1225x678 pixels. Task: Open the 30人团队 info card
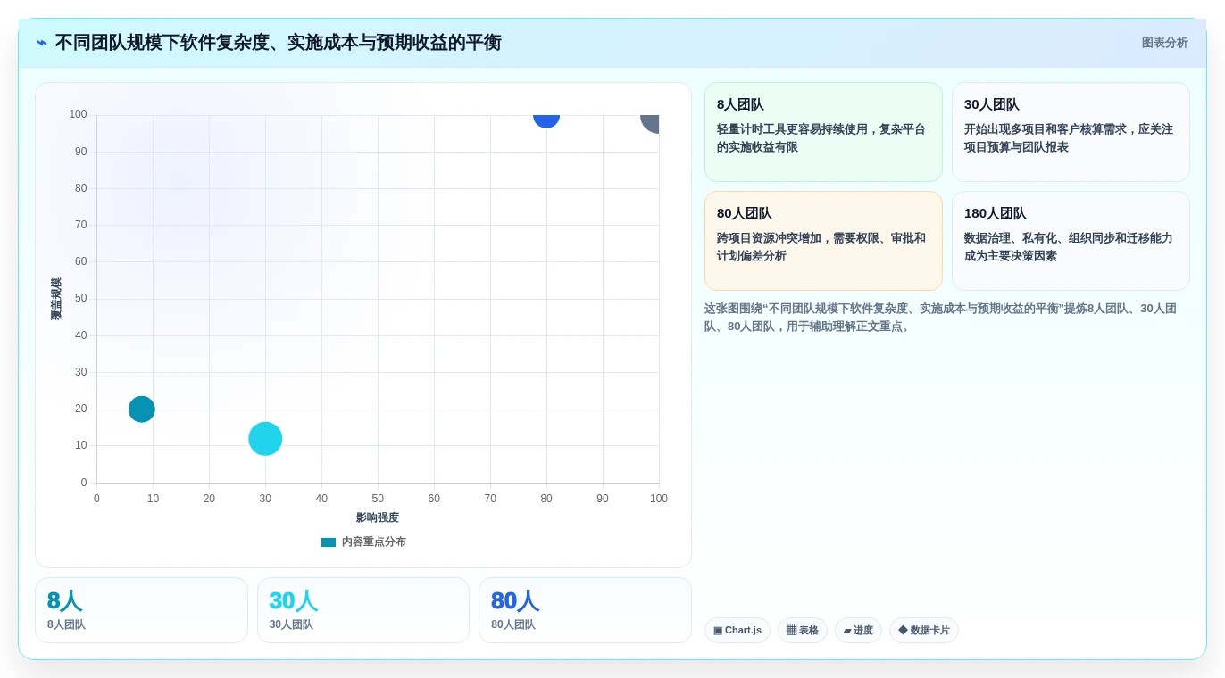point(1071,132)
